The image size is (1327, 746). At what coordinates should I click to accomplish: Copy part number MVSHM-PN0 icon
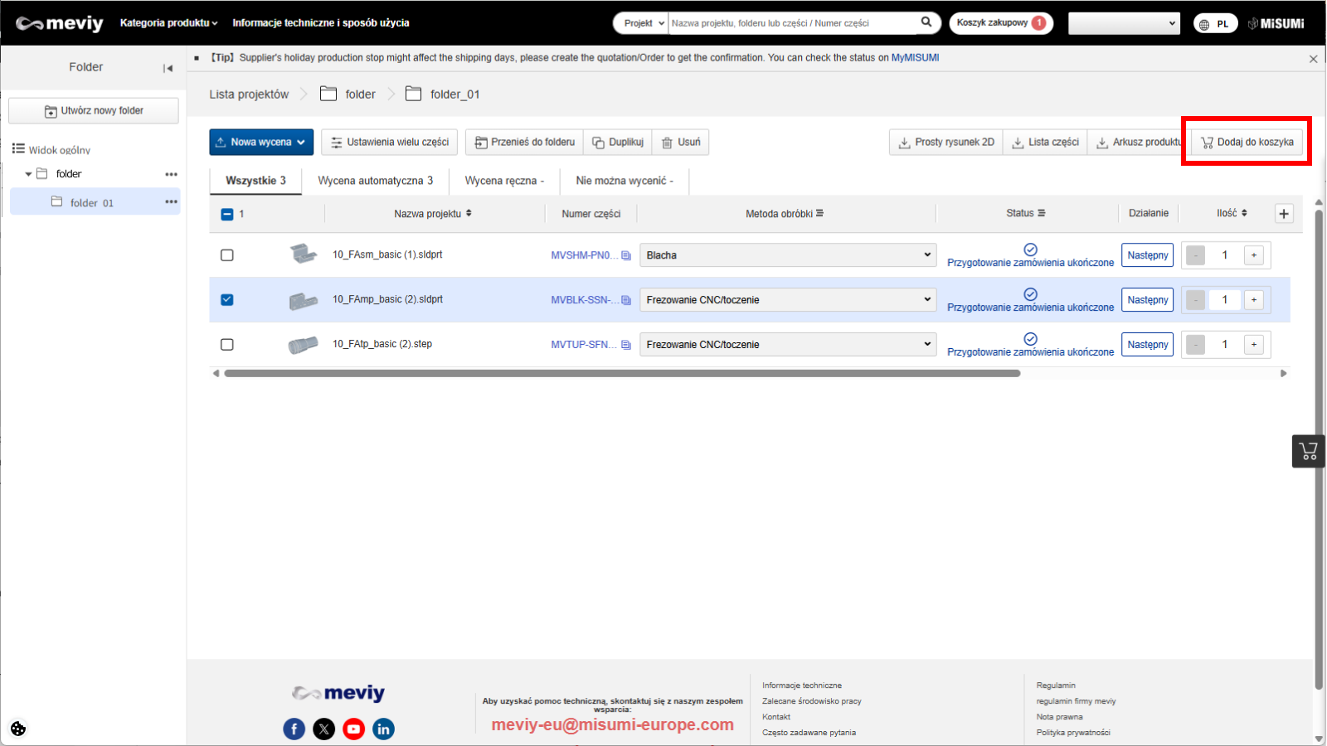click(x=626, y=255)
